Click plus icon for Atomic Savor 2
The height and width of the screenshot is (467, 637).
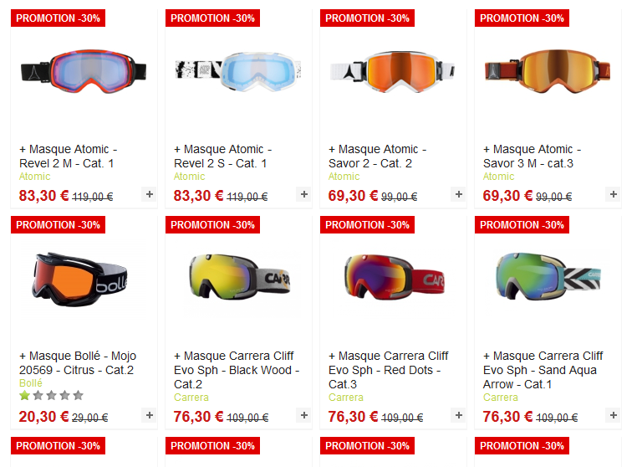(459, 194)
